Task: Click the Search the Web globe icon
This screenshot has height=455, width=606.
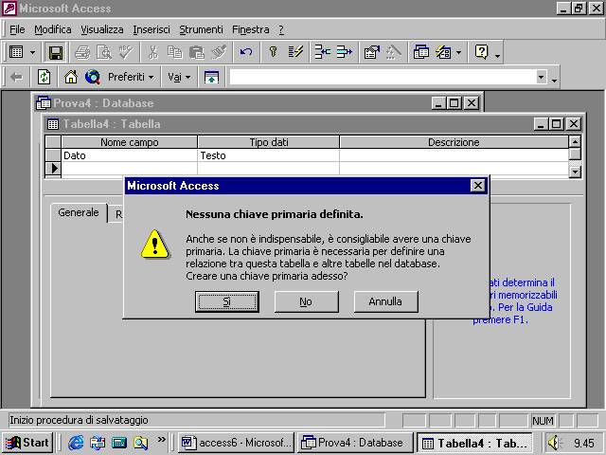Action: 93,77
